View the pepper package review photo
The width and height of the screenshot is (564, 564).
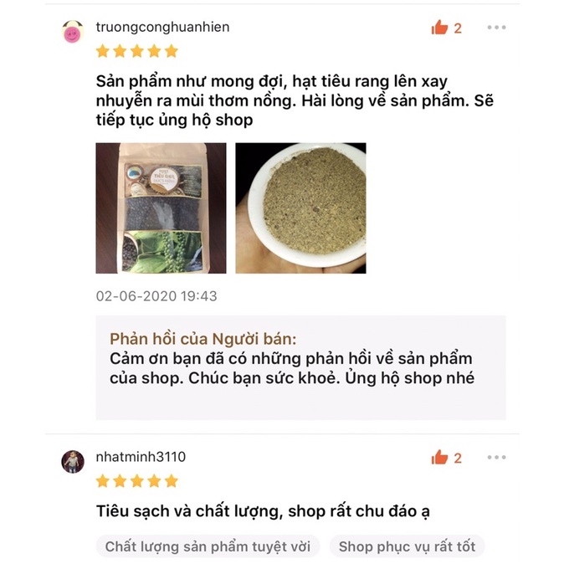click(x=161, y=208)
